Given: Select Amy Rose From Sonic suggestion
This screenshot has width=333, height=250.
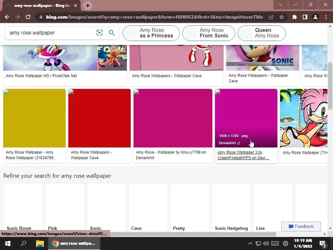Looking at the screenshot, I should (x=208, y=33).
